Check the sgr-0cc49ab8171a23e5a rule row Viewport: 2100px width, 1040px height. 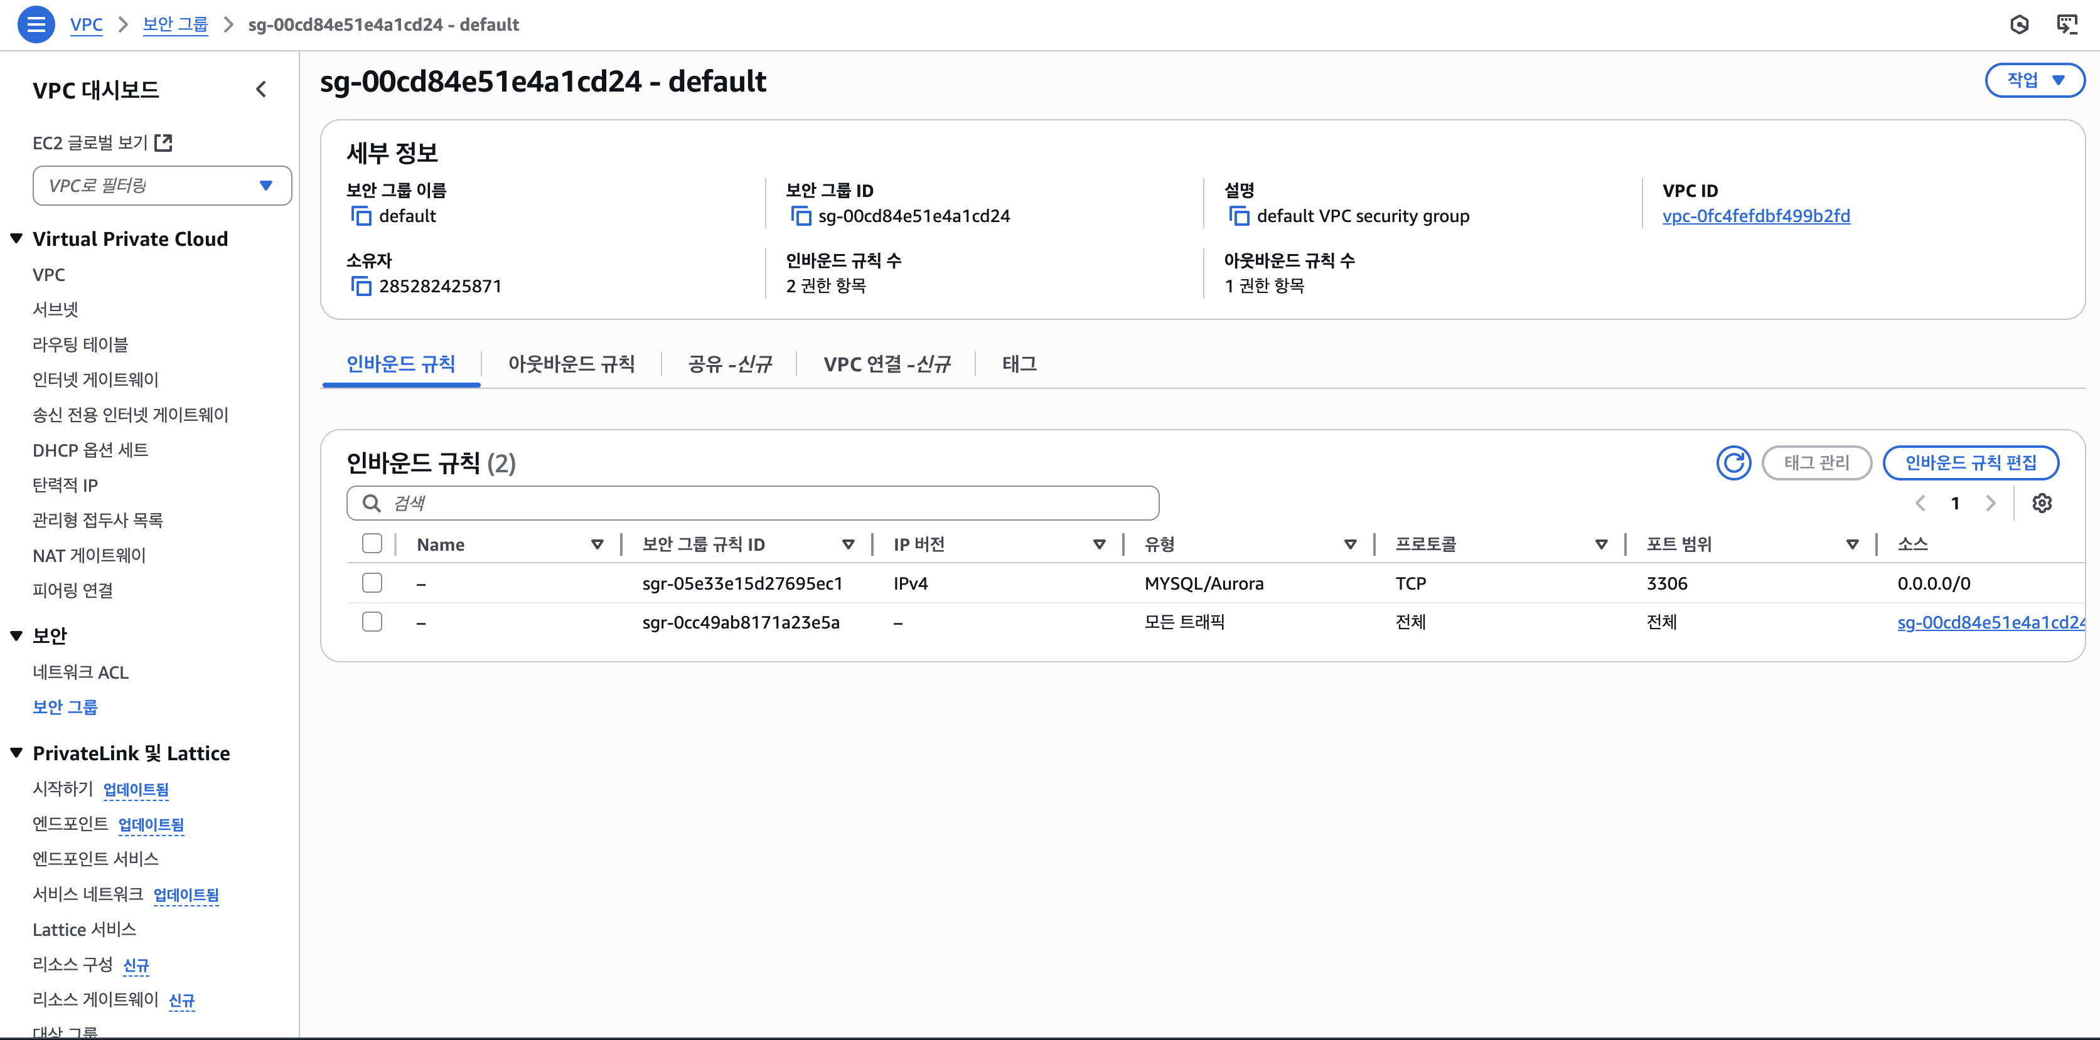tap(372, 622)
